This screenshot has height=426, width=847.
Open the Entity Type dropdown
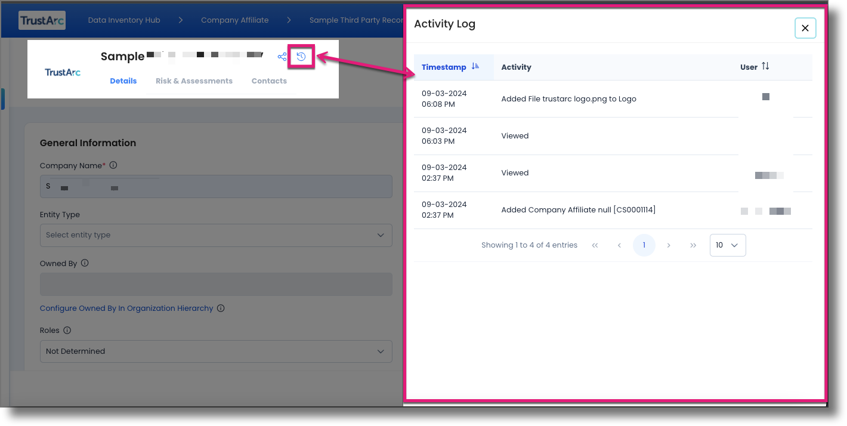point(216,235)
